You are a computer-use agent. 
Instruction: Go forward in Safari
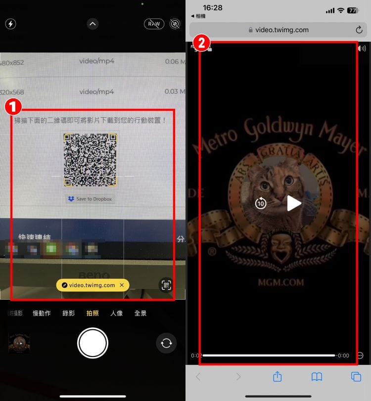(238, 376)
